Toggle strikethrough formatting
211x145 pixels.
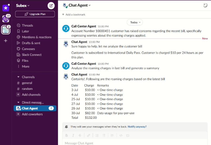80,136
